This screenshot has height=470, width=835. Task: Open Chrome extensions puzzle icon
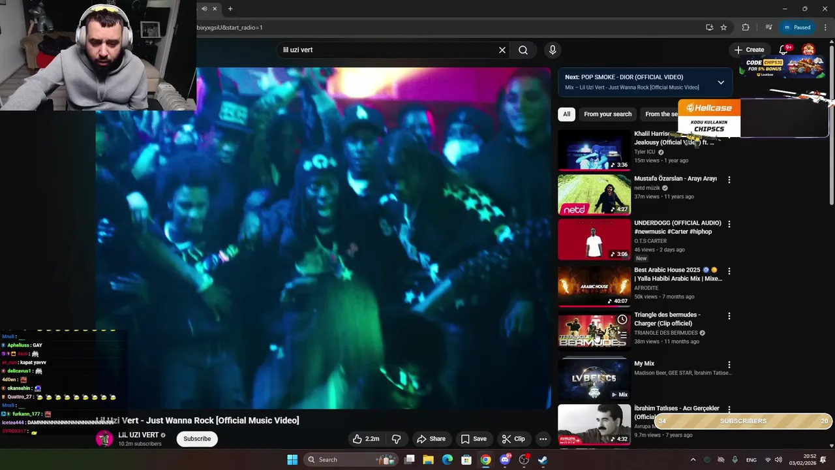pos(746,27)
